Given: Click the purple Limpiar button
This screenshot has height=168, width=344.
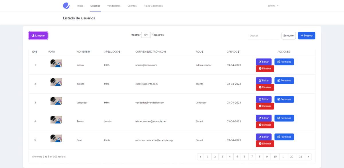Looking at the screenshot, I should tap(38, 35).
